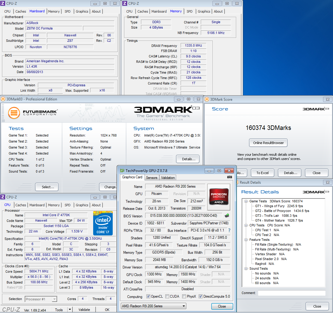Open Caches tab in bottom CPU-Z window
The height and width of the screenshot is (316, 333).
click(x=21, y=205)
